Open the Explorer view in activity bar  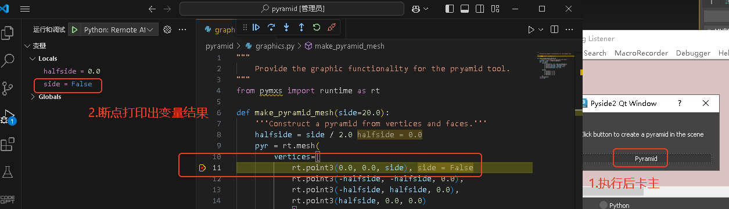[x=8, y=32]
